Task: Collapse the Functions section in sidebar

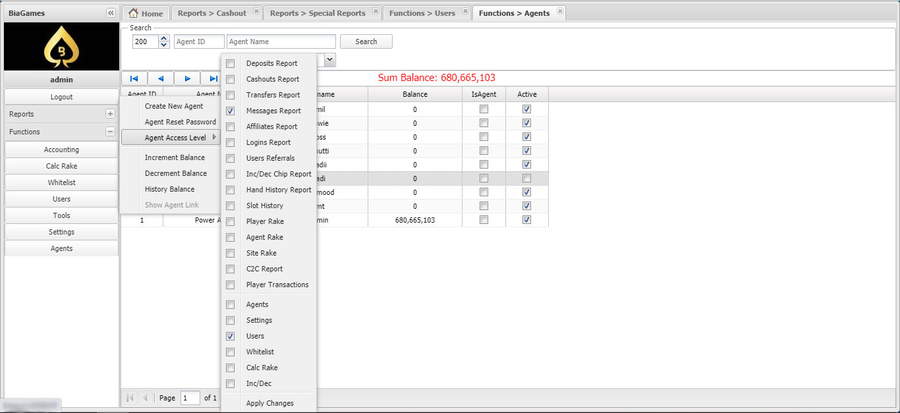Action: pyautogui.click(x=110, y=132)
